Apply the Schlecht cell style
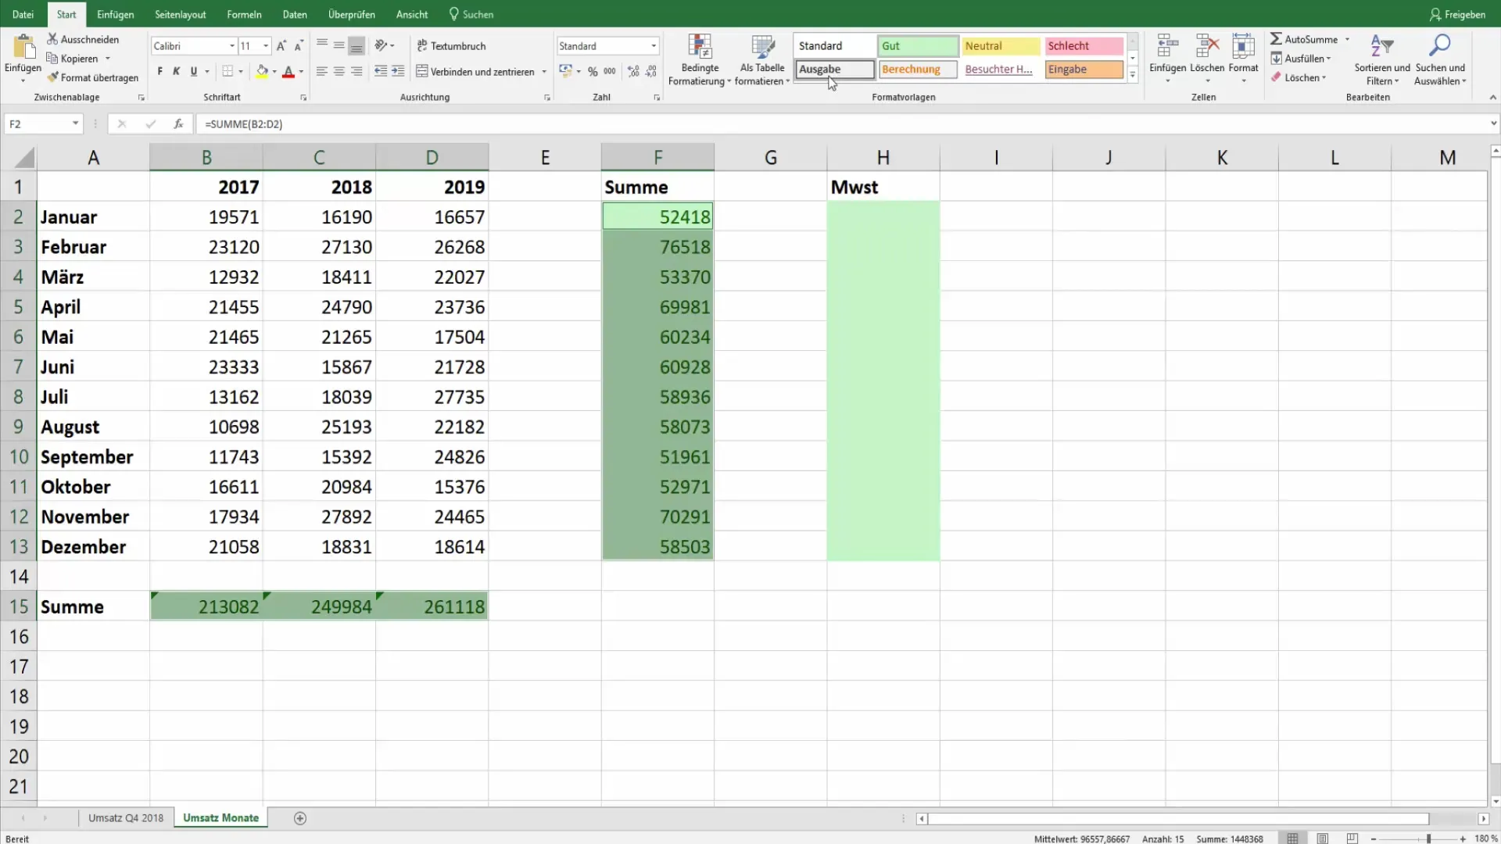The image size is (1501, 844). tap(1084, 46)
